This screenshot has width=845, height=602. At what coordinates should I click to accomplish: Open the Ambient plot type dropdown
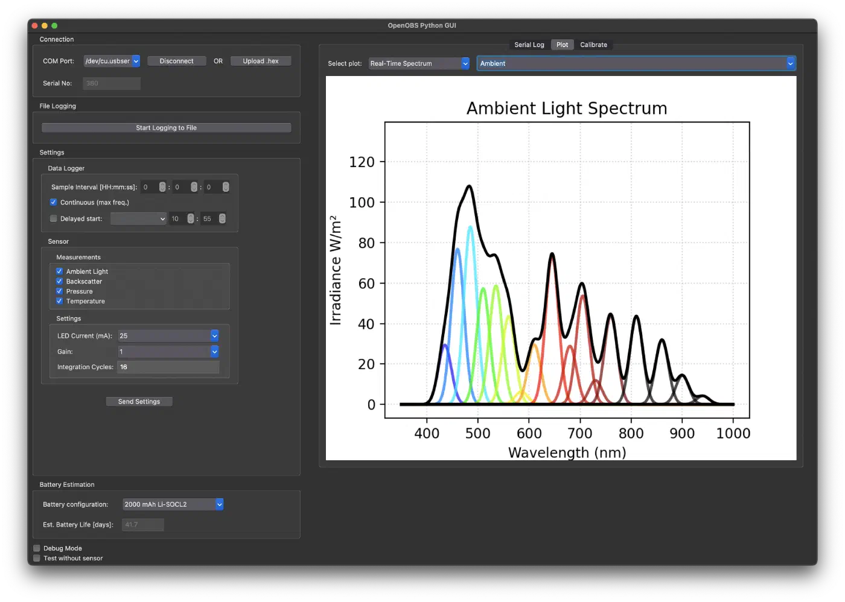636,63
